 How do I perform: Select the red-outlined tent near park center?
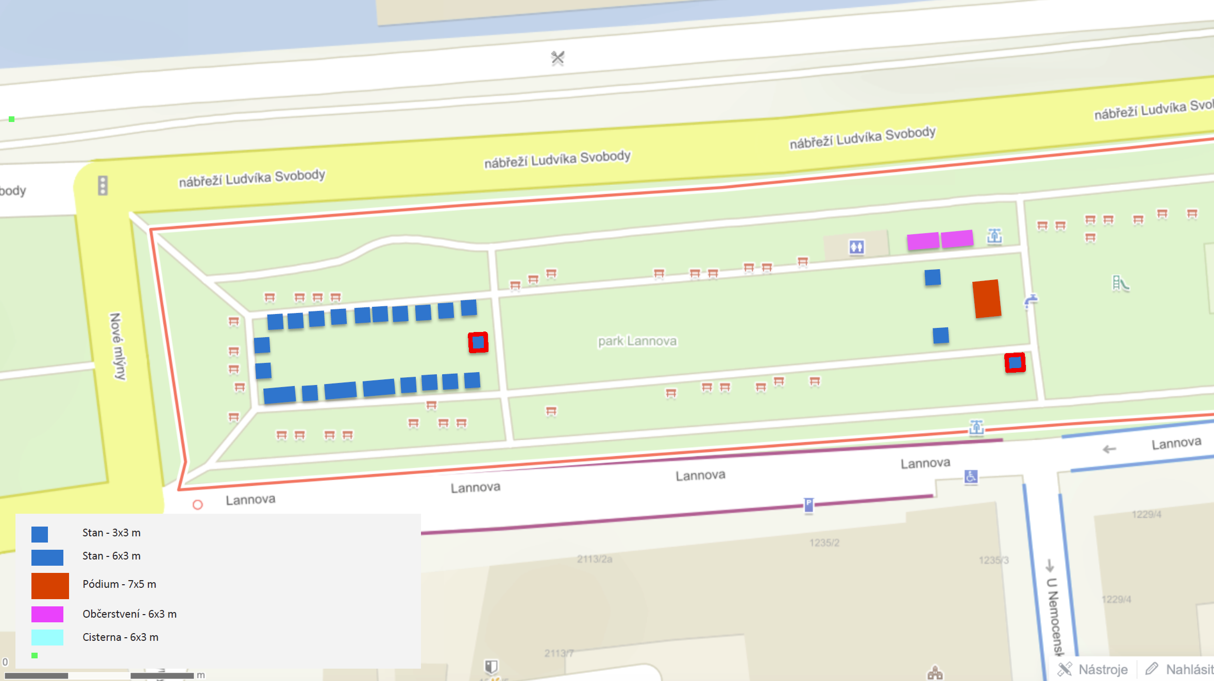click(478, 342)
